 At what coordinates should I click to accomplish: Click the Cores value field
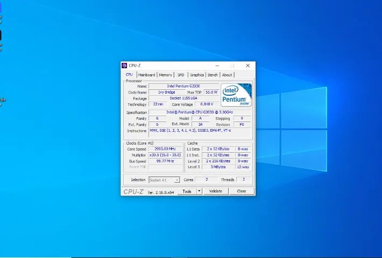coord(207,180)
